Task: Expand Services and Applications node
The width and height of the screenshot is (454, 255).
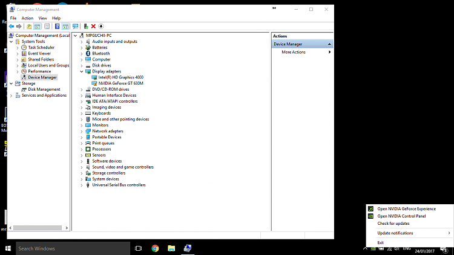Action: tap(12, 95)
